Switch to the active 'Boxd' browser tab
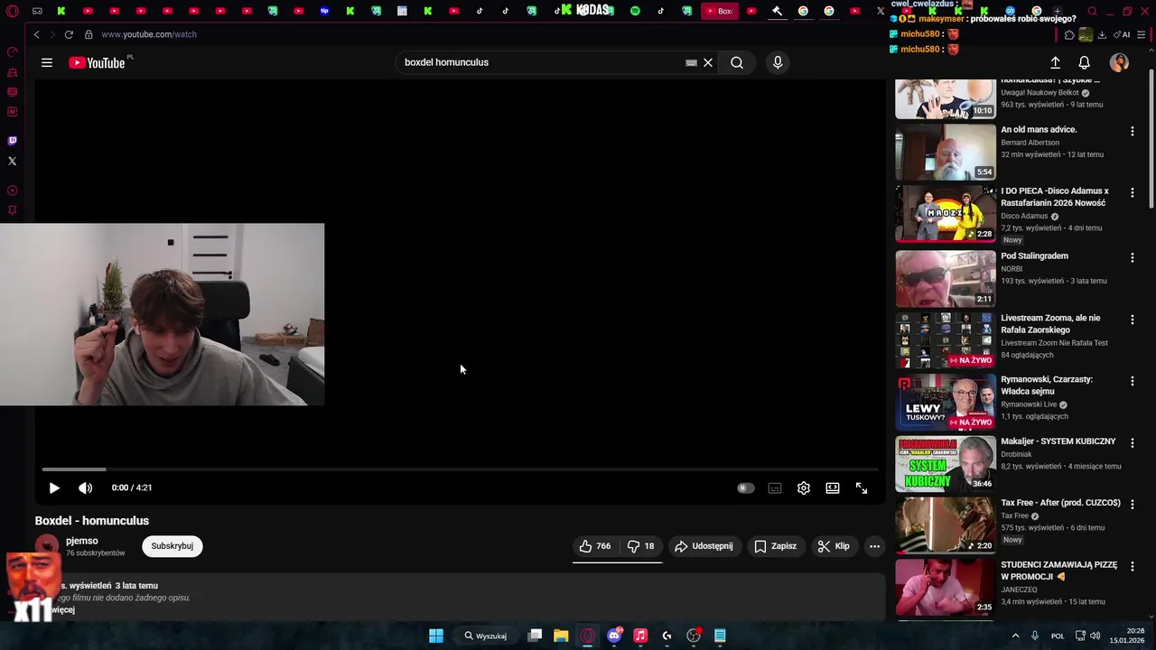 [x=720, y=11]
